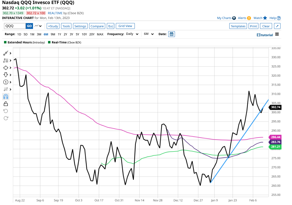Switch to Grid View
This screenshot has width=292, height=205.
click(x=125, y=26)
